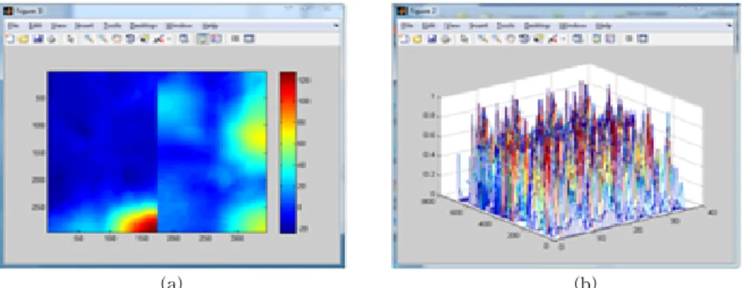
Task: Open brush color dropdown in 3D plot window
Action: 563,39
